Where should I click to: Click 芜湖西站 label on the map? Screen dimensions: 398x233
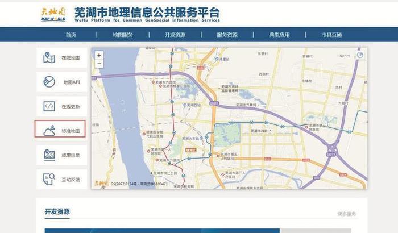pyautogui.click(x=194, y=105)
